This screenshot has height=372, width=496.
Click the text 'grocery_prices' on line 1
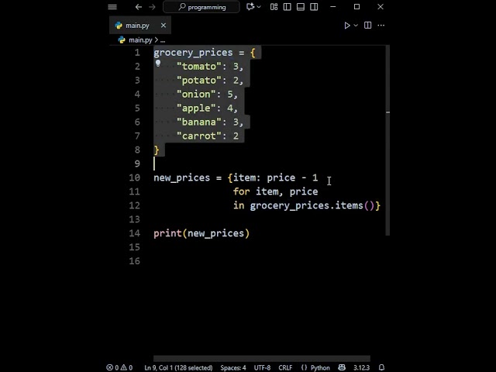pyautogui.click(x=193, y=53)
